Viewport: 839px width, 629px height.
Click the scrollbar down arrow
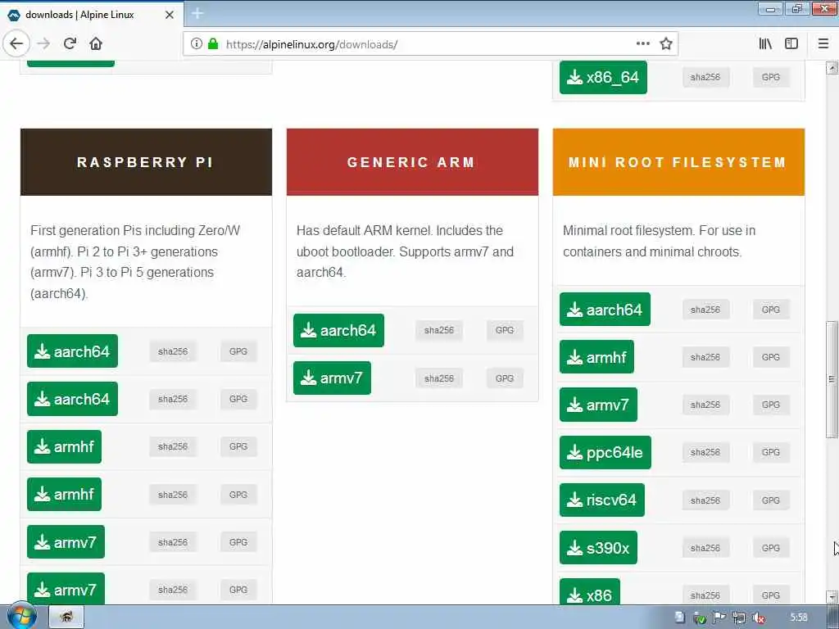pos(832,596)
